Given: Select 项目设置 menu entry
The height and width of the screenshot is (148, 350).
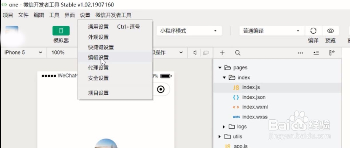Looking at the screenshot, I should pos(115,93).
